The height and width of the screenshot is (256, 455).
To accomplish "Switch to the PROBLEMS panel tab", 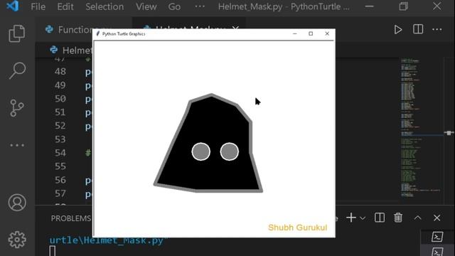I will [x=71, y=218].
